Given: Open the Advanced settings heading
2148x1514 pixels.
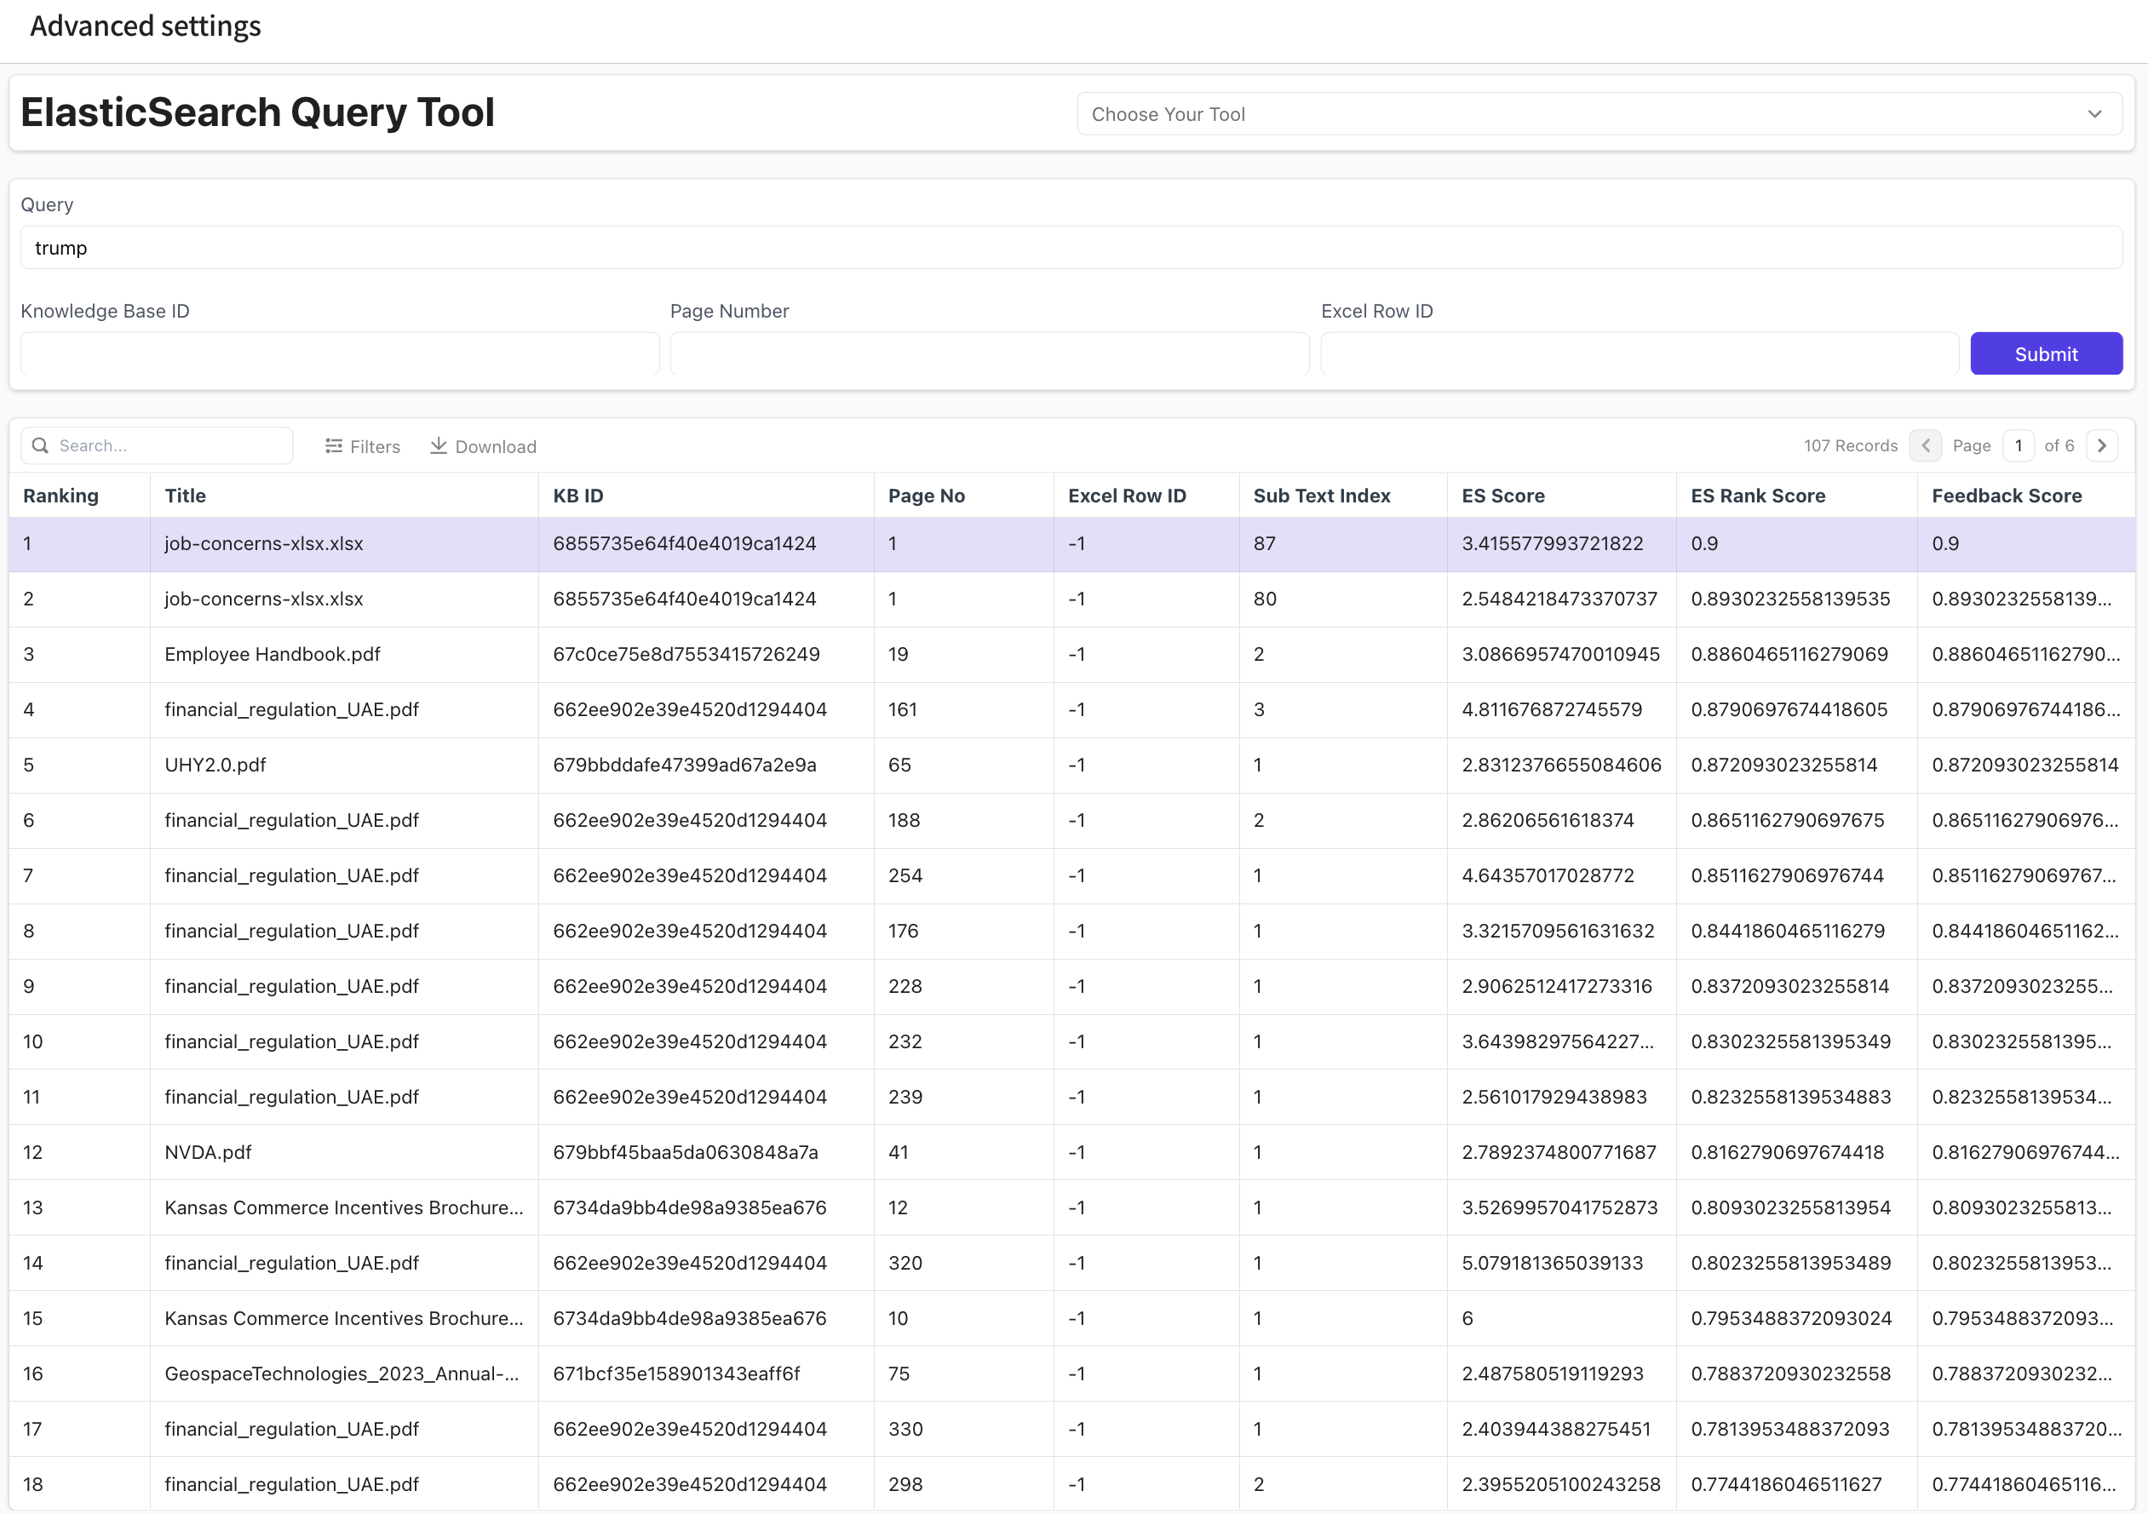Looking at the screenshot, I should click(146, 26).
